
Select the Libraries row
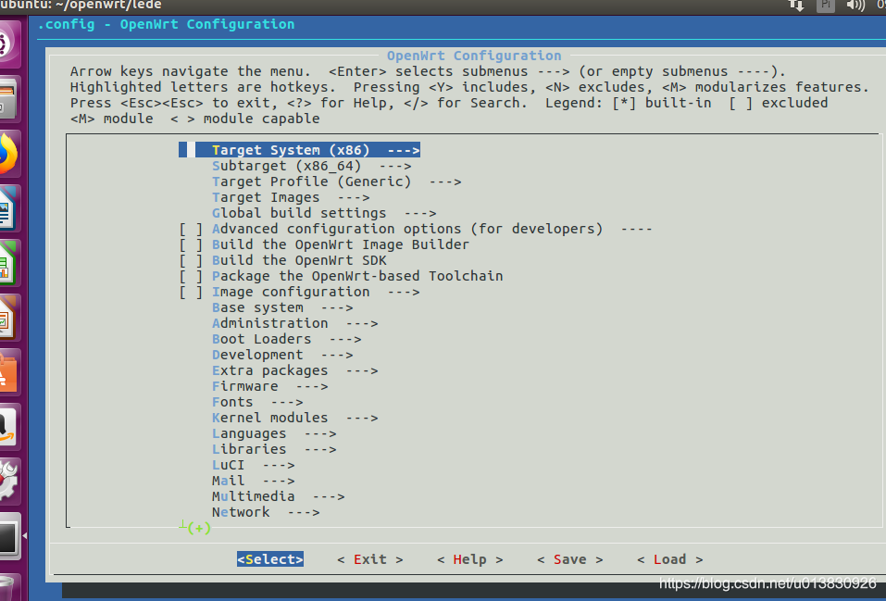pyautogui.click(x=274, y=449)
